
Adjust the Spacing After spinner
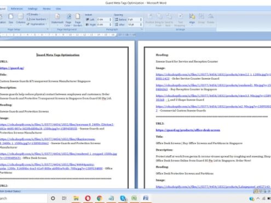pyautogui.click(x=141, y=24)
